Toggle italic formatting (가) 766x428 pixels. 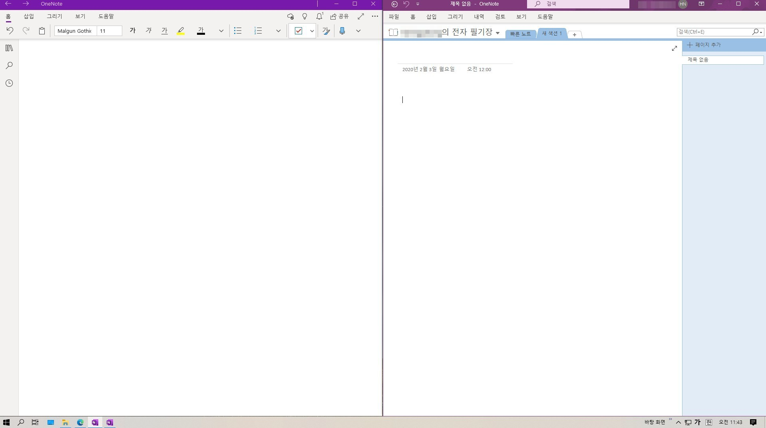(149, 31)
